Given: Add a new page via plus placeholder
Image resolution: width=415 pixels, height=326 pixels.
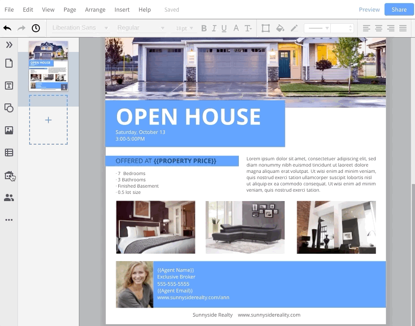Looking at the screenshot, I should [x=48, y=120].
